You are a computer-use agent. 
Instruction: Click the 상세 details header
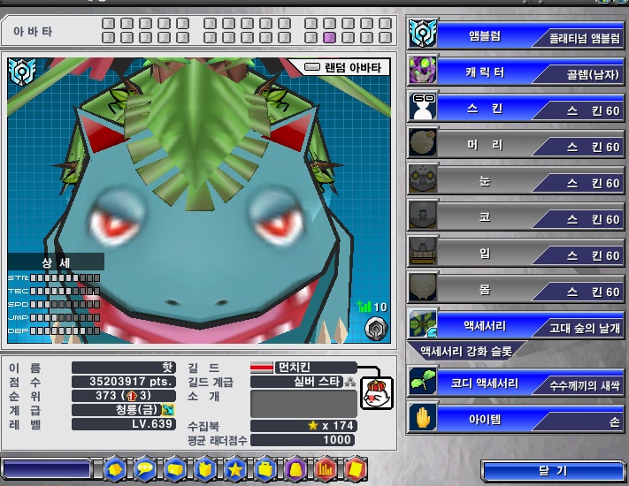pos(56,262)
